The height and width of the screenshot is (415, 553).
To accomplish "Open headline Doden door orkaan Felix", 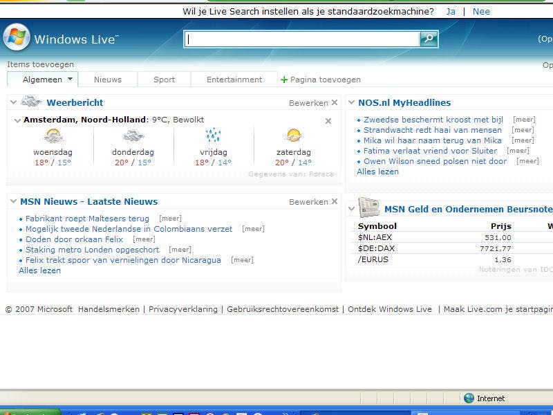I will (74, 239).
